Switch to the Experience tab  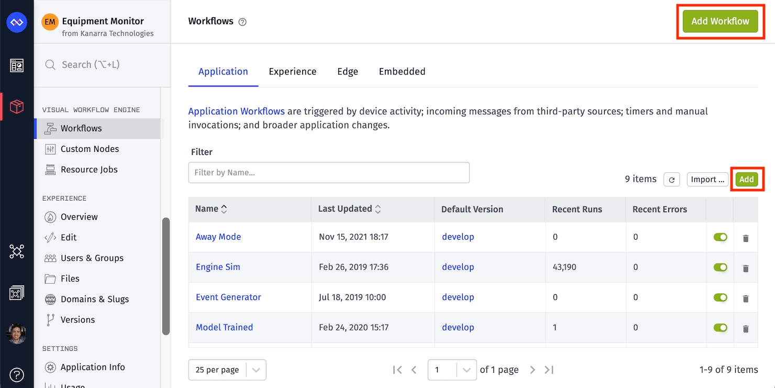(x=292, y=71)
